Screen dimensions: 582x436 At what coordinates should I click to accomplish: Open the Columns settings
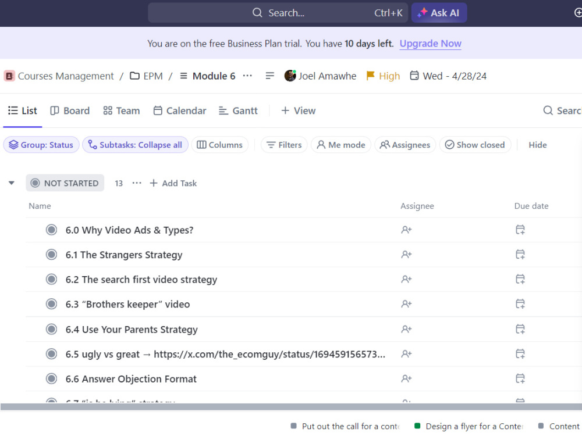click(220, 145)
